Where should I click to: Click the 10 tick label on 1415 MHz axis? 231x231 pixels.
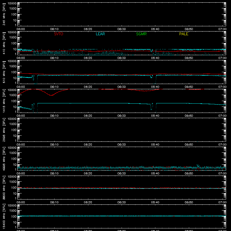click(15, 107)
